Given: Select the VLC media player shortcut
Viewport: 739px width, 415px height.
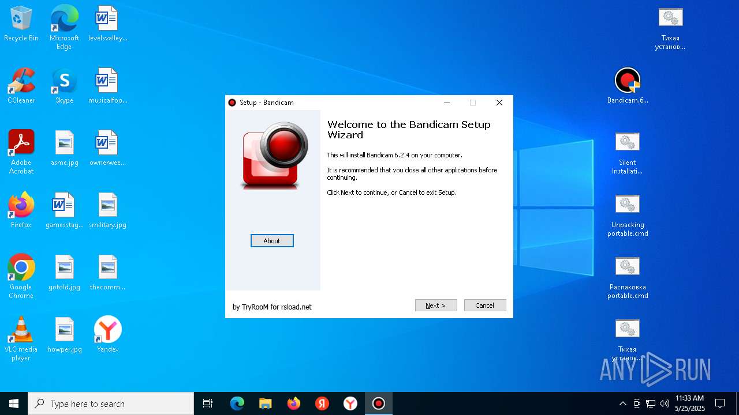Looking at the screenshot, I should [x=21, y=339].
